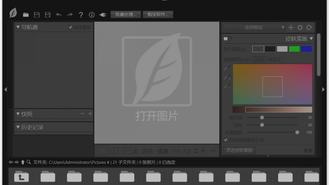Screen dimensions: 329x185
Task: Collapse the right side panel arrow
Action: click(x=323, y=90)
